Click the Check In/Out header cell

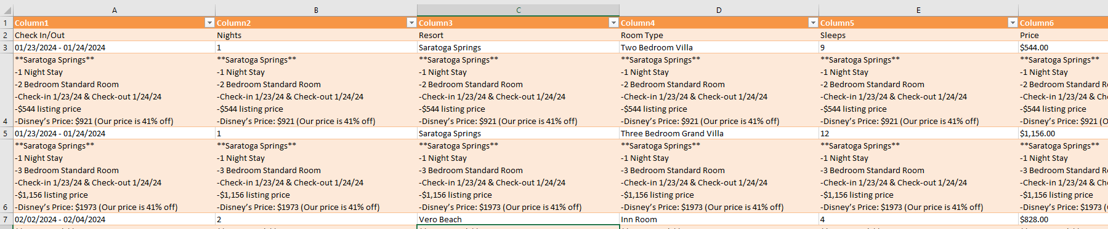(x=115, y=35)
